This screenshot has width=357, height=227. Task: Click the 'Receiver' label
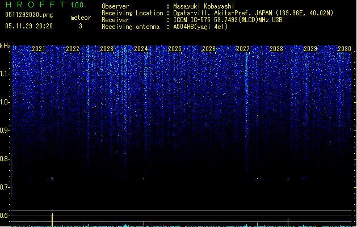[115, 20]
